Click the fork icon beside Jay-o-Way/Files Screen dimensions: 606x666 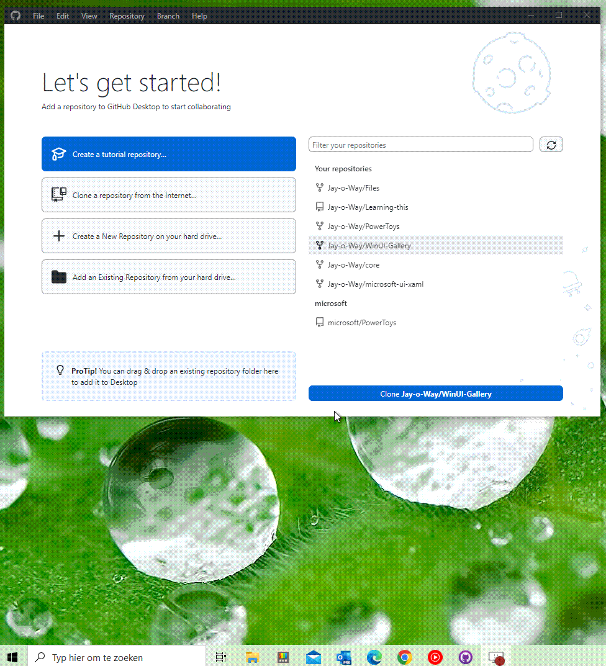320,187
